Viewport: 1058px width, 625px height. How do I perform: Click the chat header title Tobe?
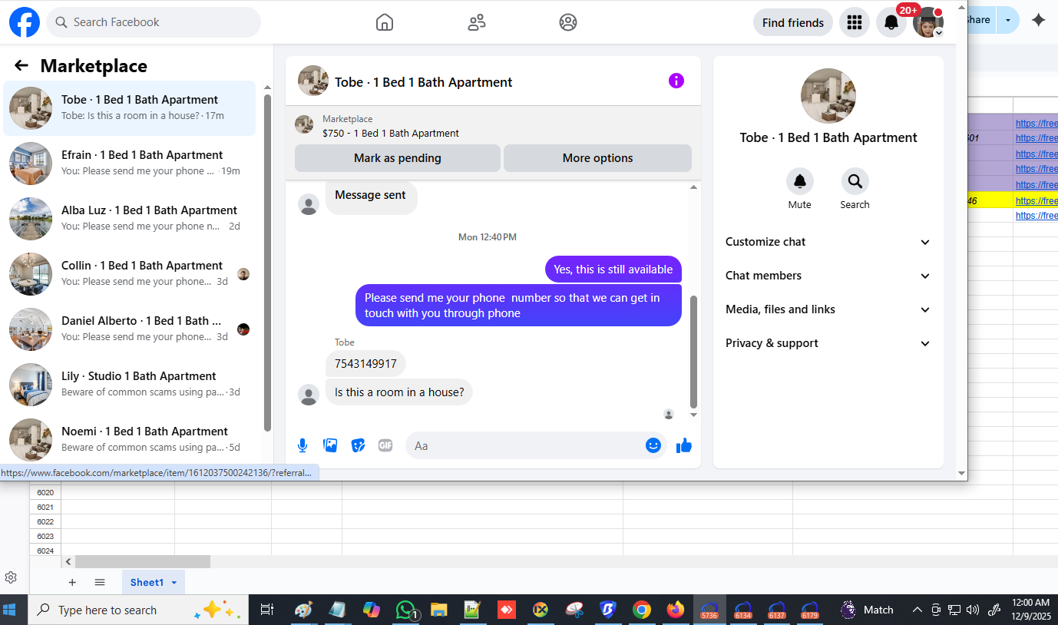pos(424,82)
